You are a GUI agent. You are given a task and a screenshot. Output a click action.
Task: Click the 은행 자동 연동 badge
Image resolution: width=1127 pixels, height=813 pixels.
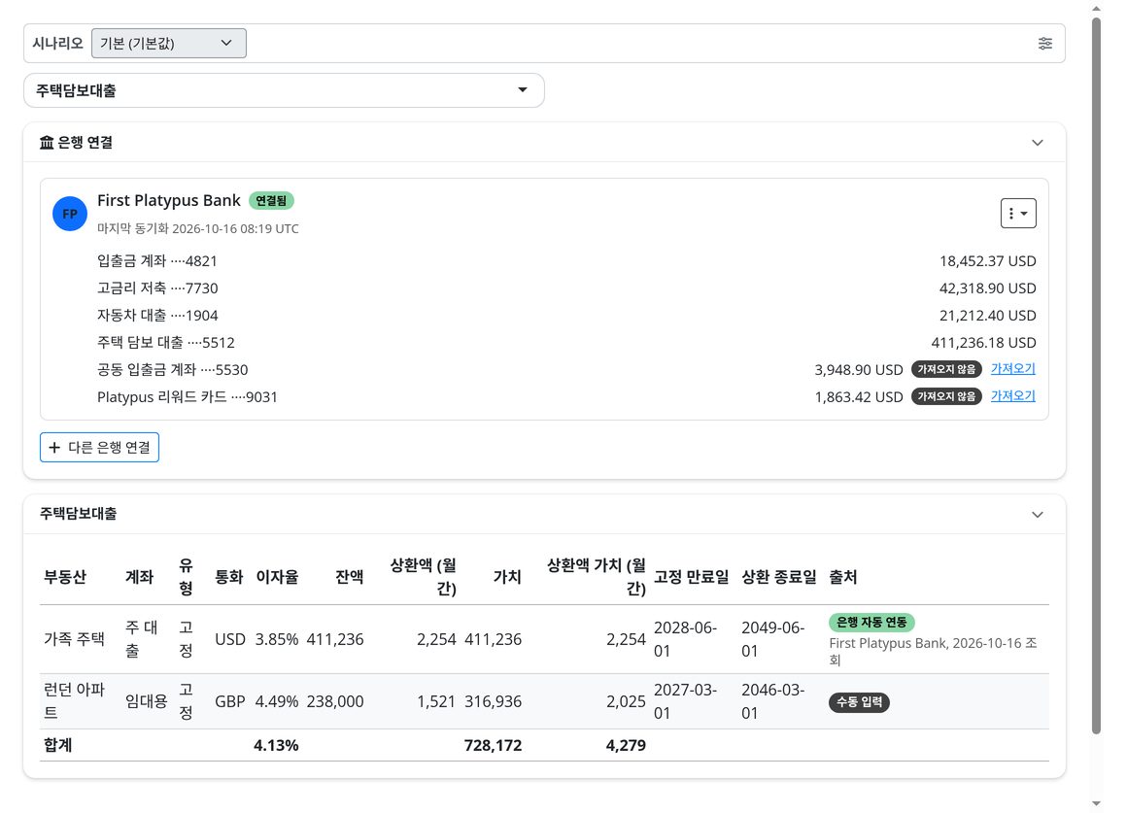click(871, 622)
